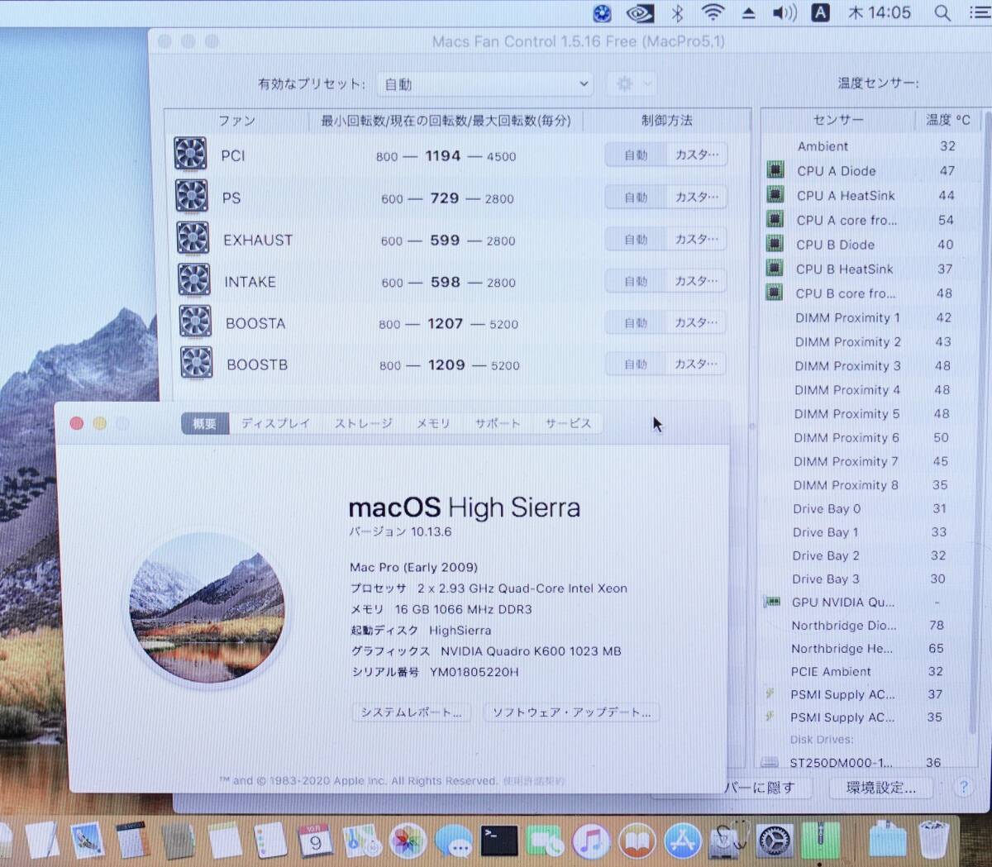Image resolution: width=992 pixels, height=867 pixels.
Task: Click the help question mark button
Action: [964, 788]
